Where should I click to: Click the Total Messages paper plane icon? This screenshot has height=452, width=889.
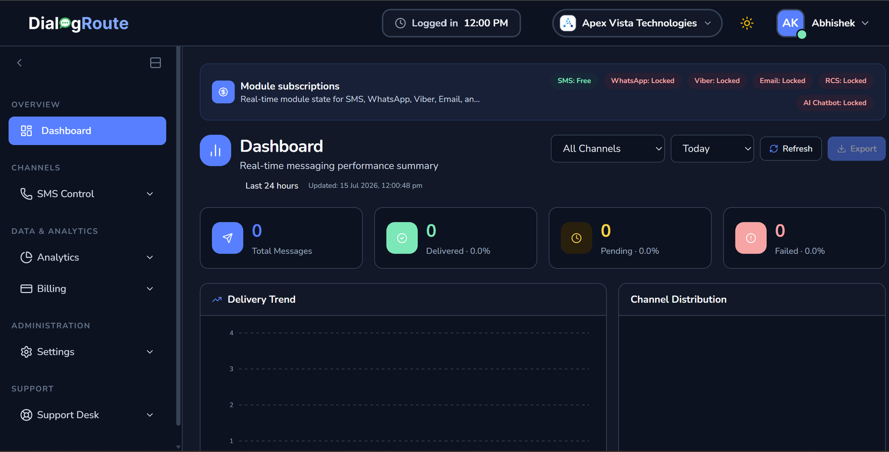tap(227, 238)
